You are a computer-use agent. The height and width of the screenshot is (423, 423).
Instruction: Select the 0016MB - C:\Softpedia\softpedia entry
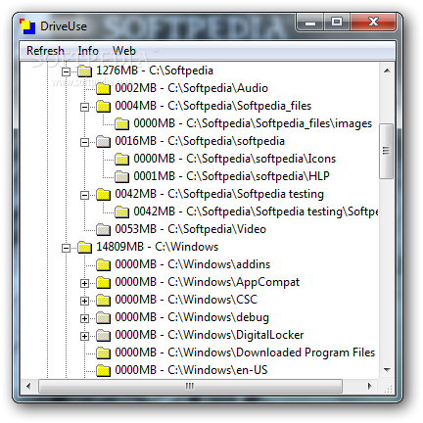[200, 141]
